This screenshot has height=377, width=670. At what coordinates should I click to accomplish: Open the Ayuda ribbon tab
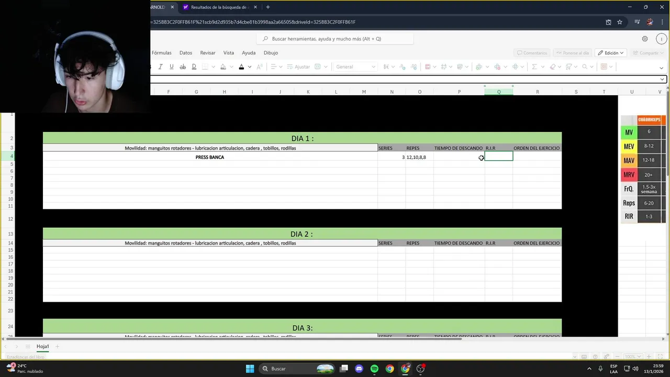tap(249, 53)
